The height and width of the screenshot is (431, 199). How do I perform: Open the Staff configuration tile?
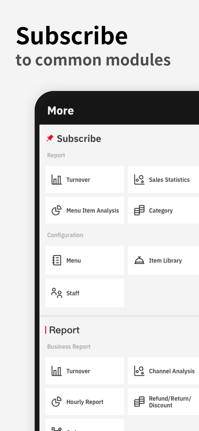(x=84, y=293)
